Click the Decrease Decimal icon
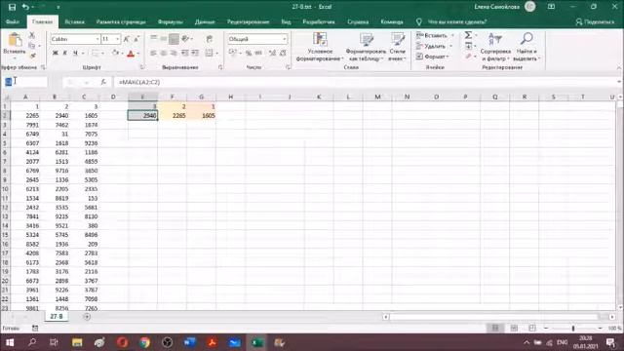This screenshot has height=351, width=624. (x=283, y=53)
